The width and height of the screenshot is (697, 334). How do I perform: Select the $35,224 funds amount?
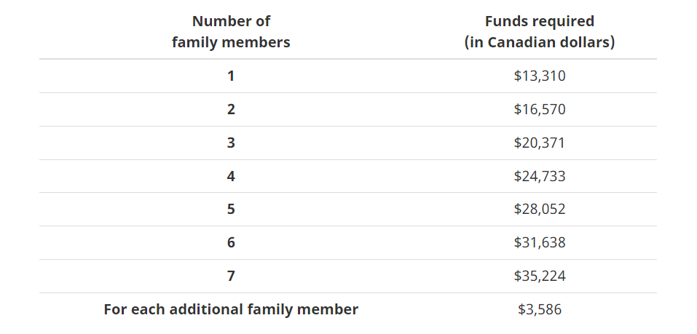pos(540,276)
